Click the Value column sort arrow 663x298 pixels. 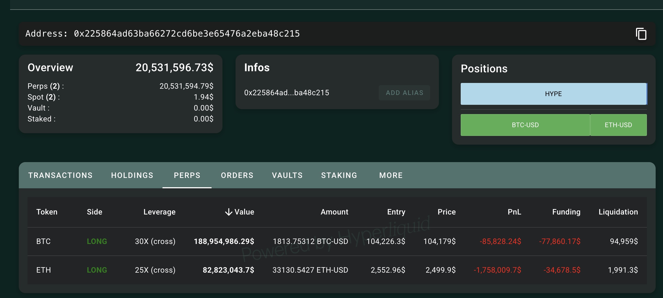click(229, 212)
